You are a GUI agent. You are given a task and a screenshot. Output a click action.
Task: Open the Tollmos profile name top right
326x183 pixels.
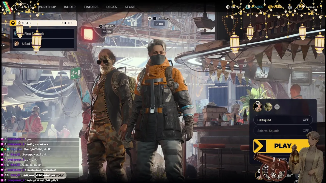(x=310, y=7)
